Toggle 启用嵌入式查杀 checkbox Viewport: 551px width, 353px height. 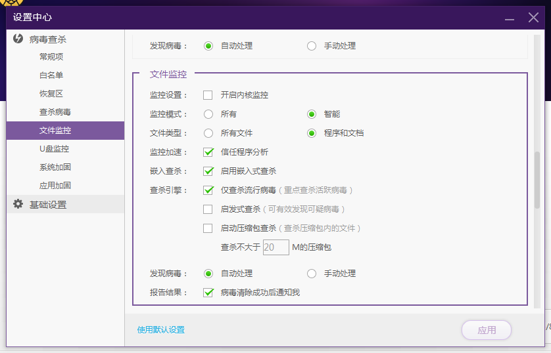[208, 171]
